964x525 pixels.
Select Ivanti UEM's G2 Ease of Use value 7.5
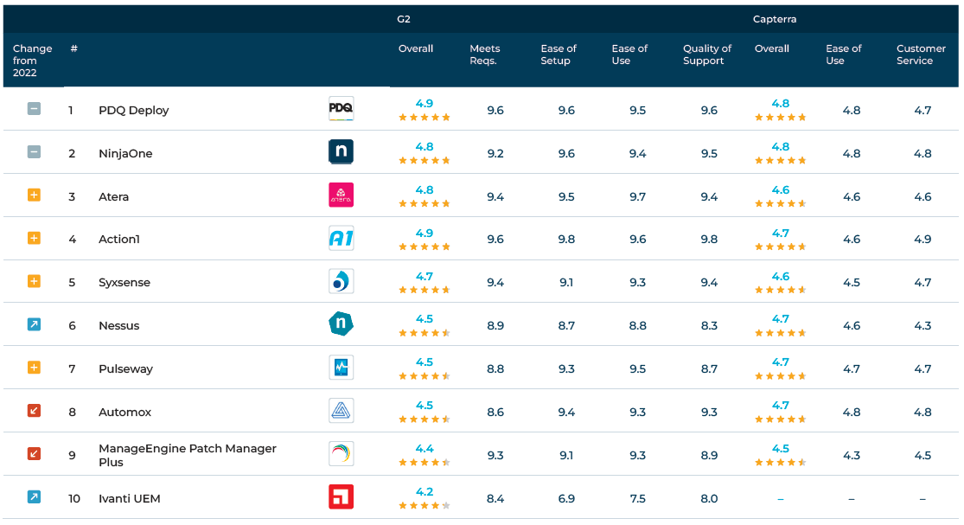click(637, 498)
